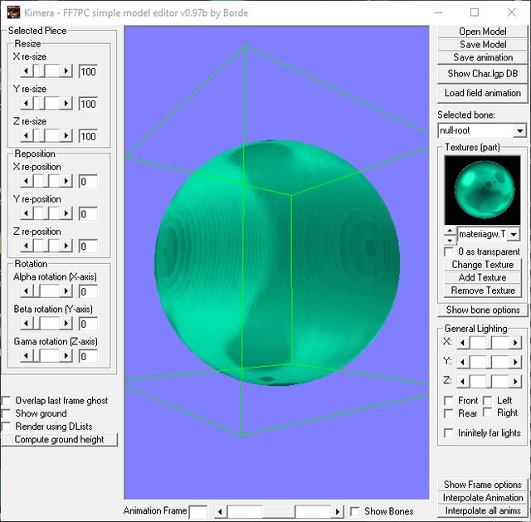The width and height of the screenshot is (531, 522).
Task: Click right arrow of Y re-position scrollbar
Action: 66,213
